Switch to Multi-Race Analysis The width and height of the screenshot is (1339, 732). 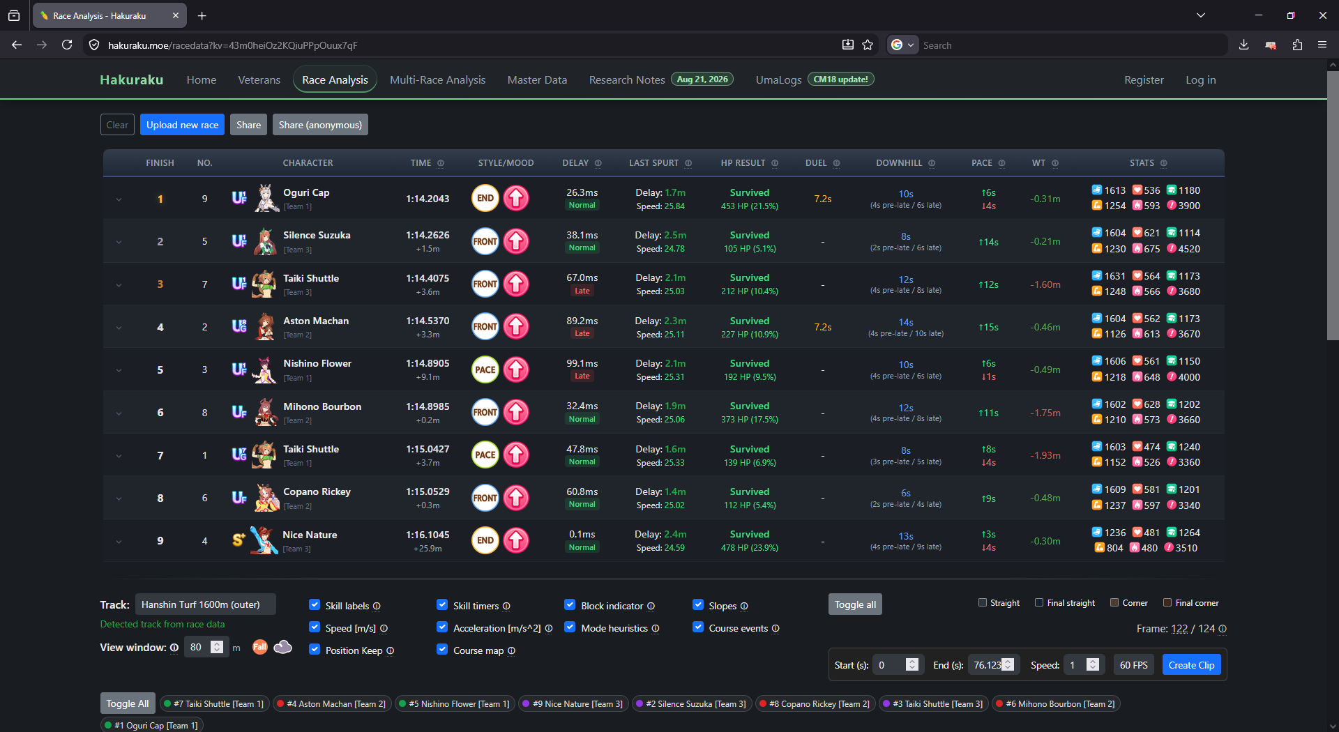tap(437, 80)
